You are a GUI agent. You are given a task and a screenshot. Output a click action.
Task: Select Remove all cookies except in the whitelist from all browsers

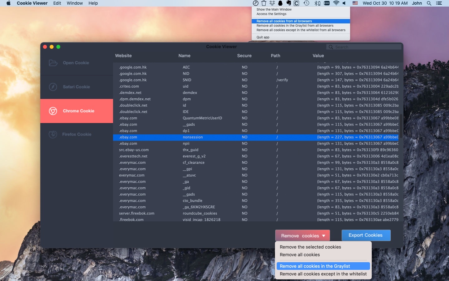(x=301, y=30)
